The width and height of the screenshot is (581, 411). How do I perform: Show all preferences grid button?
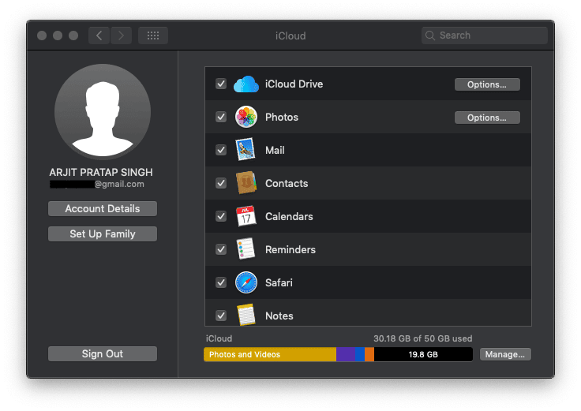pos(153,35)
